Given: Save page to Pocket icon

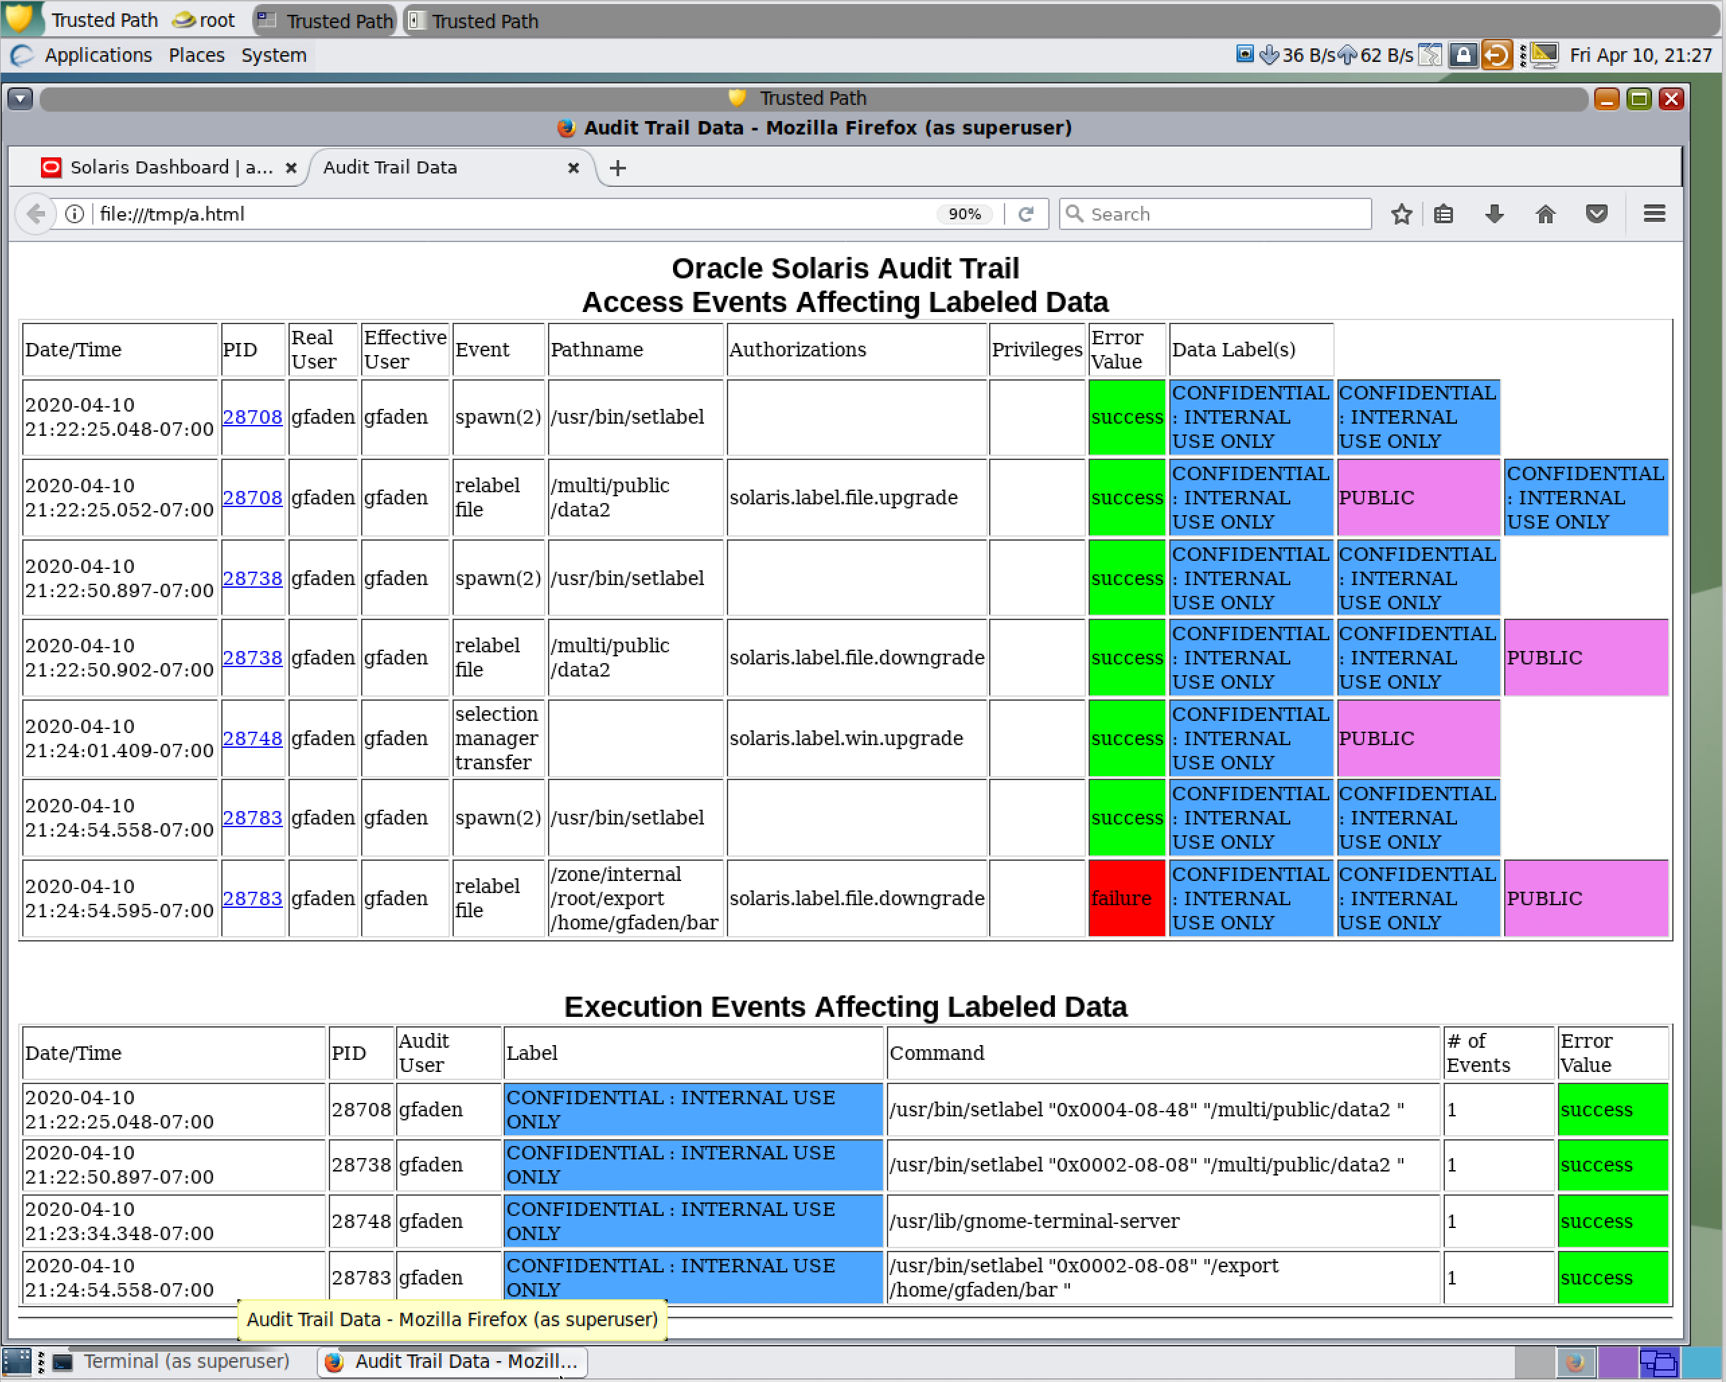Looking at the screenshot, I should tap(1596, 214).
